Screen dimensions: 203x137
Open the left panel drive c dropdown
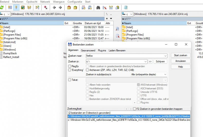tap(8, 14)
